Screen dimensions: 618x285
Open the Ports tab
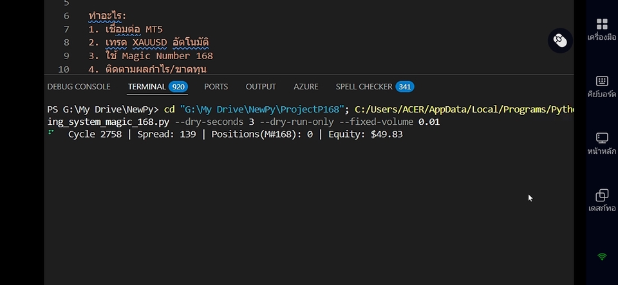[216, 86]
